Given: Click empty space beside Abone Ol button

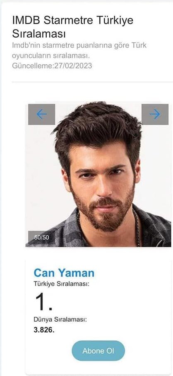Looking at the screenshot, I should pyautogui.click(x=148, y=351).
